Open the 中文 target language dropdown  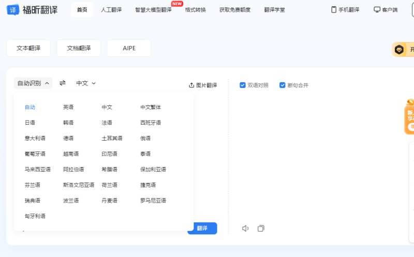point(86,83)
